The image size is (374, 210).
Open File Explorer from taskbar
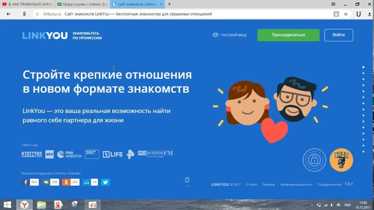tap(41, 205)
